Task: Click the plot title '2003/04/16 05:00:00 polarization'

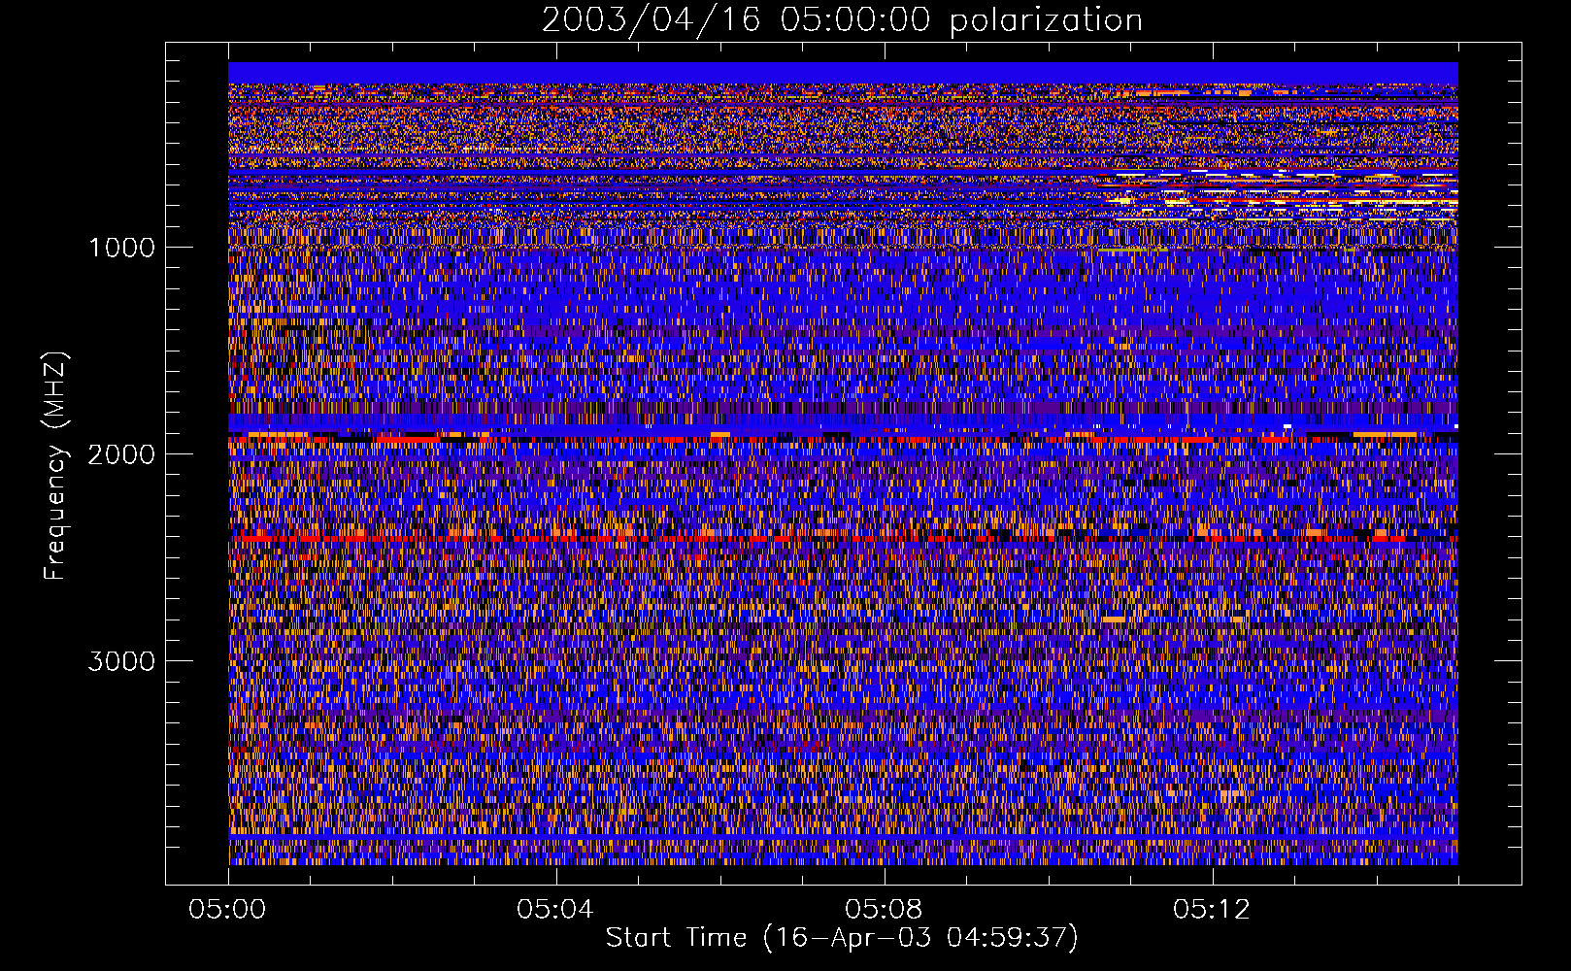Action: tap(842, 20)
